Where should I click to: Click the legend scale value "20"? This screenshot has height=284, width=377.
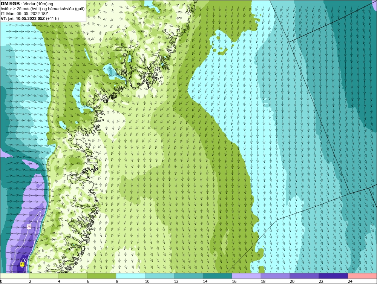(292, 281)
